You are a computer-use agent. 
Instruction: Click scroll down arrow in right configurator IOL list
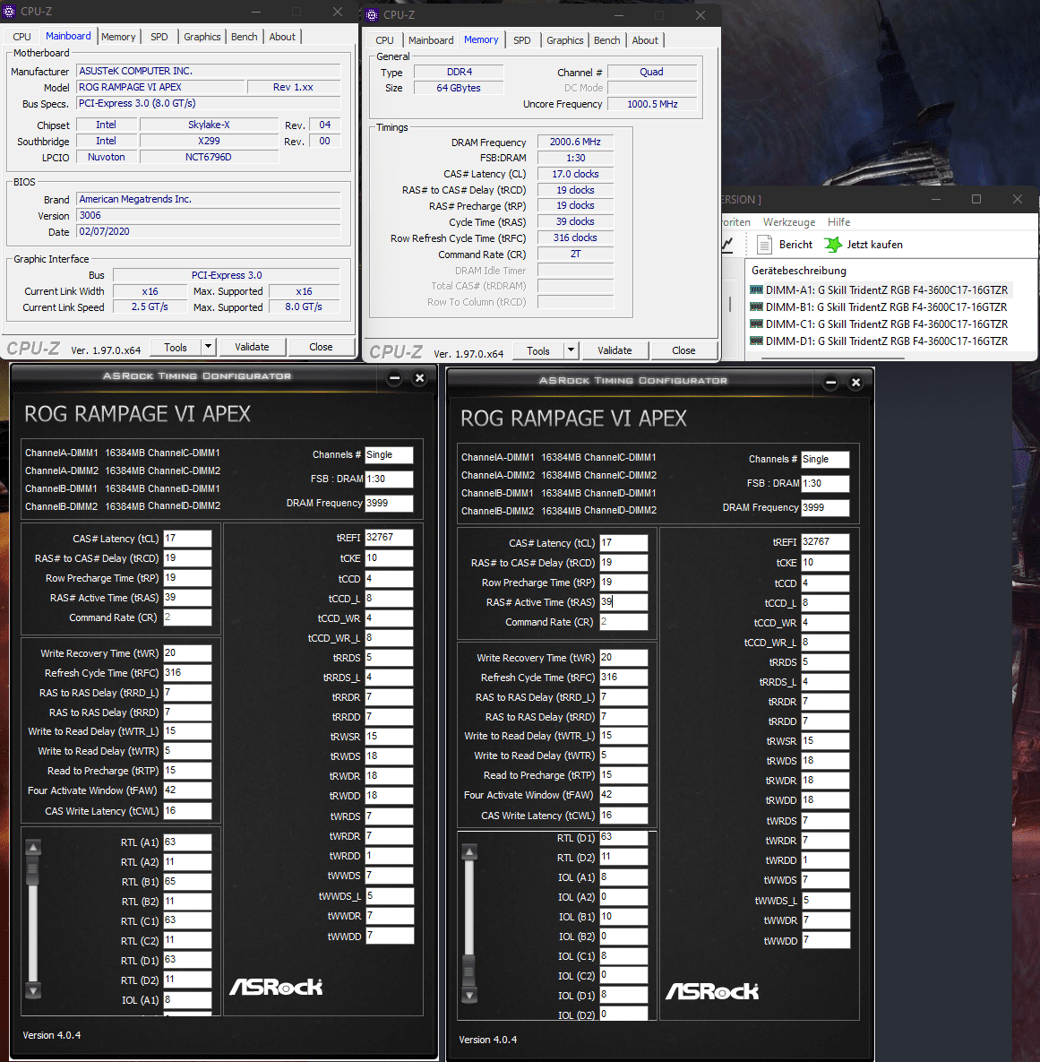[x=469, y=995]
